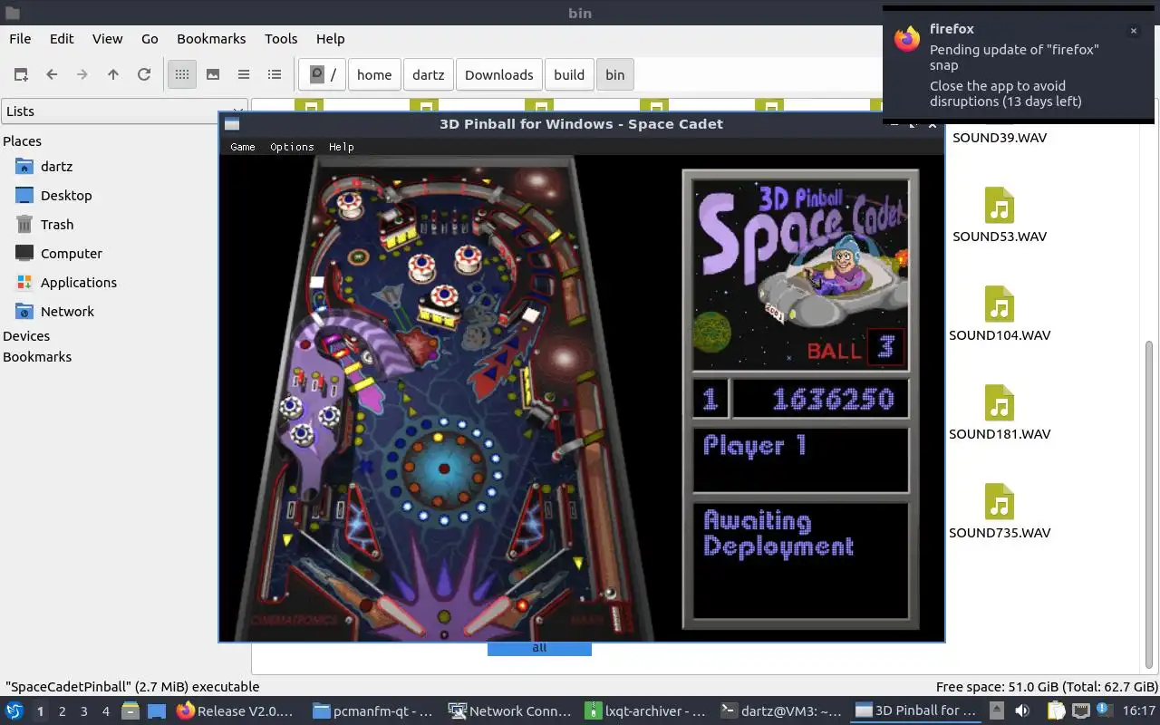Switch to virtual desktop 4
Screen dimensions: 1160x725
[106, 711]
